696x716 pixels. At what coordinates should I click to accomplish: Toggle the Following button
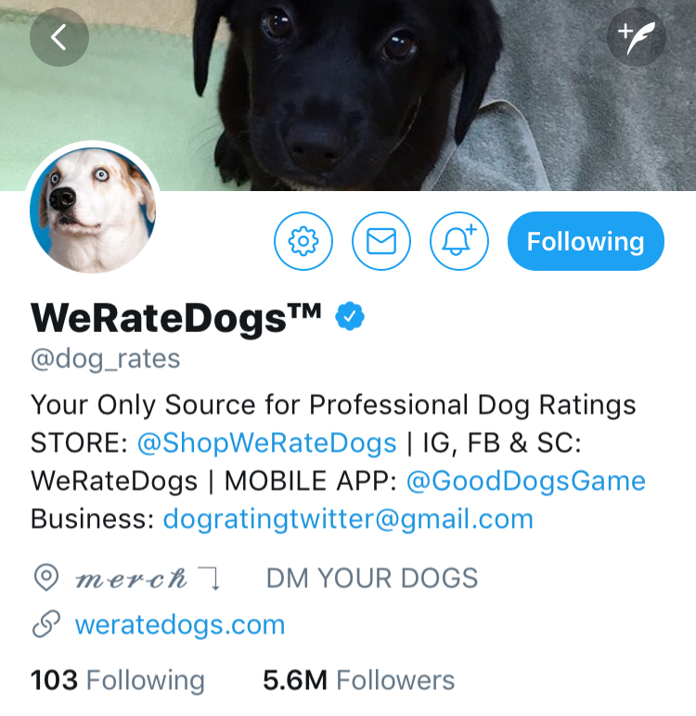click(x=586, y=241)
